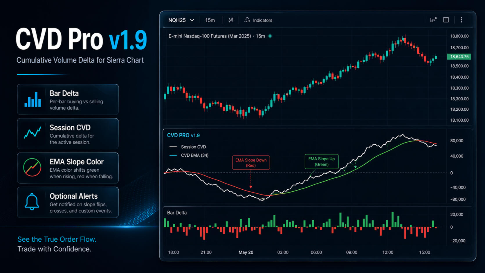Click the Optional Alerts bell icon
Viewport: 485px width, 273px height.
tap(32, 201)
